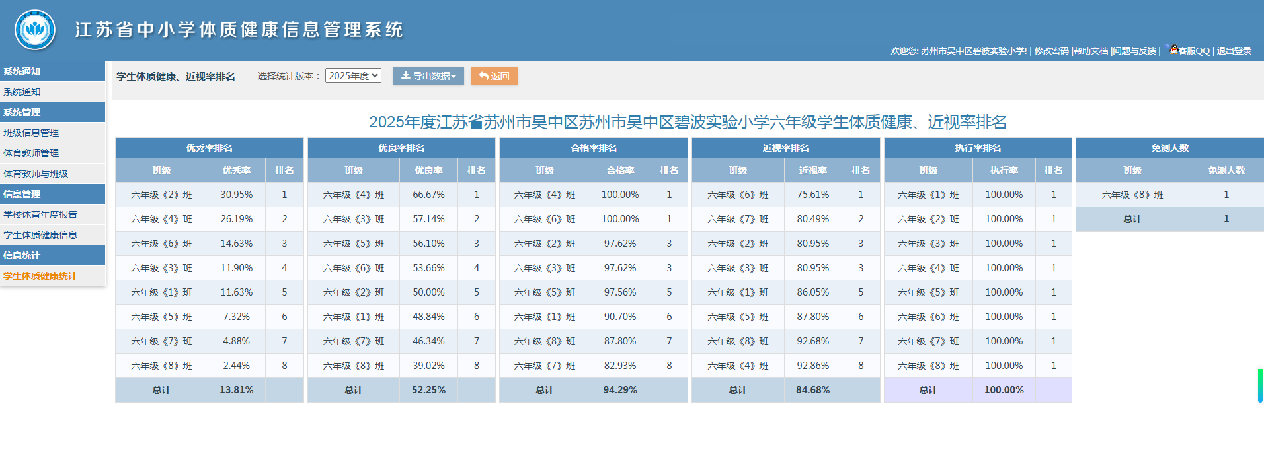The height and width of the screenshot is (458, 1264).
Task: Open the 修改密码 link
Action: [x=1051, y=51]
